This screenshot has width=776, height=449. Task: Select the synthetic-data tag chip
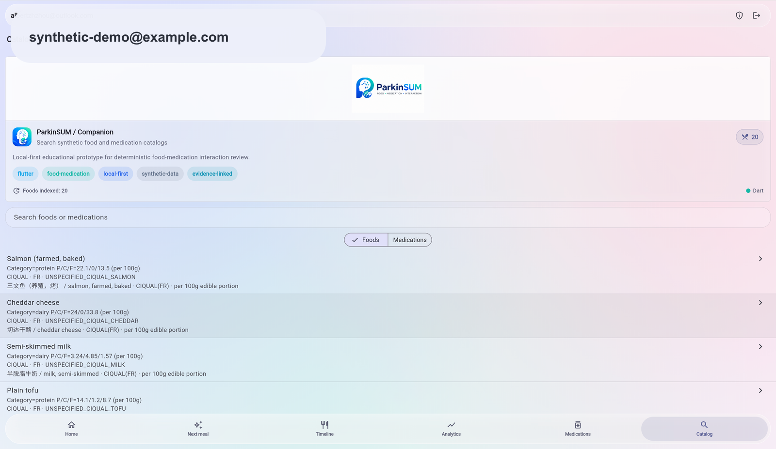point(160,174)
